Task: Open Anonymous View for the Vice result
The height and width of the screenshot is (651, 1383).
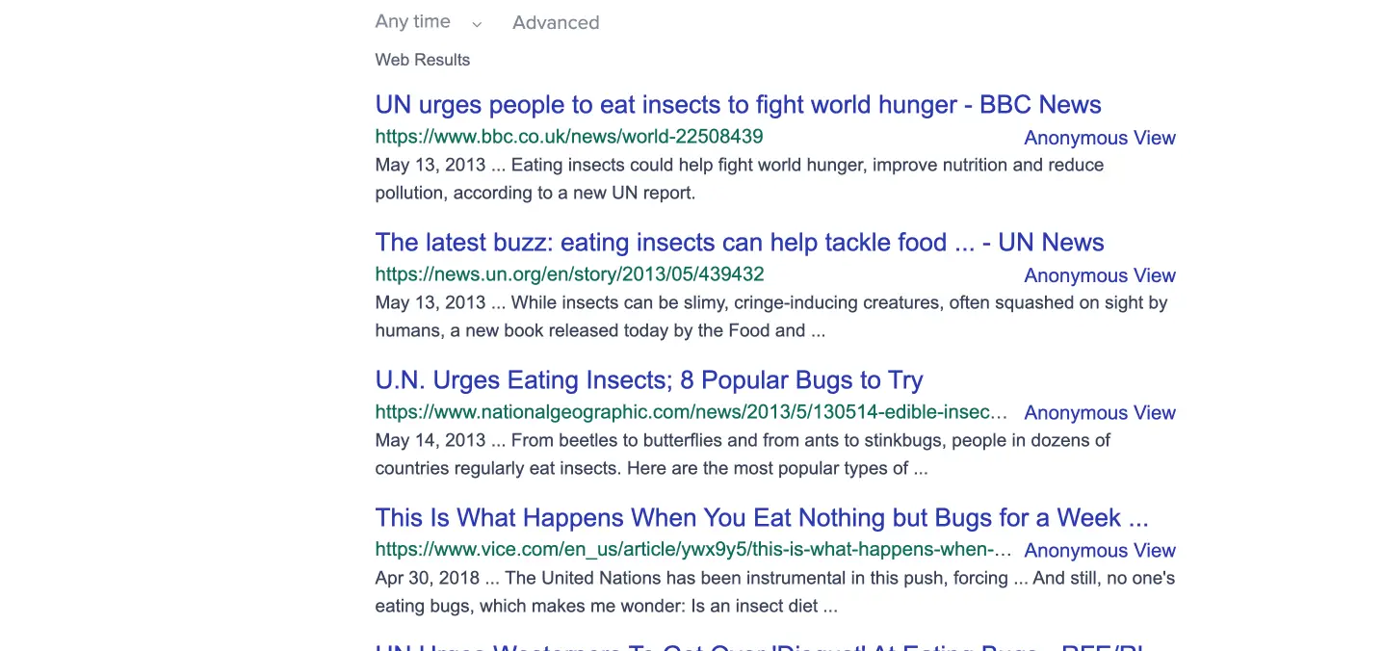Action: pos(1100,551)
